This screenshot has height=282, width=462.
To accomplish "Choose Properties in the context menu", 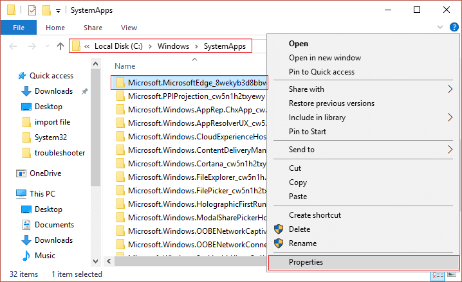I will click(x=364, y=262).
